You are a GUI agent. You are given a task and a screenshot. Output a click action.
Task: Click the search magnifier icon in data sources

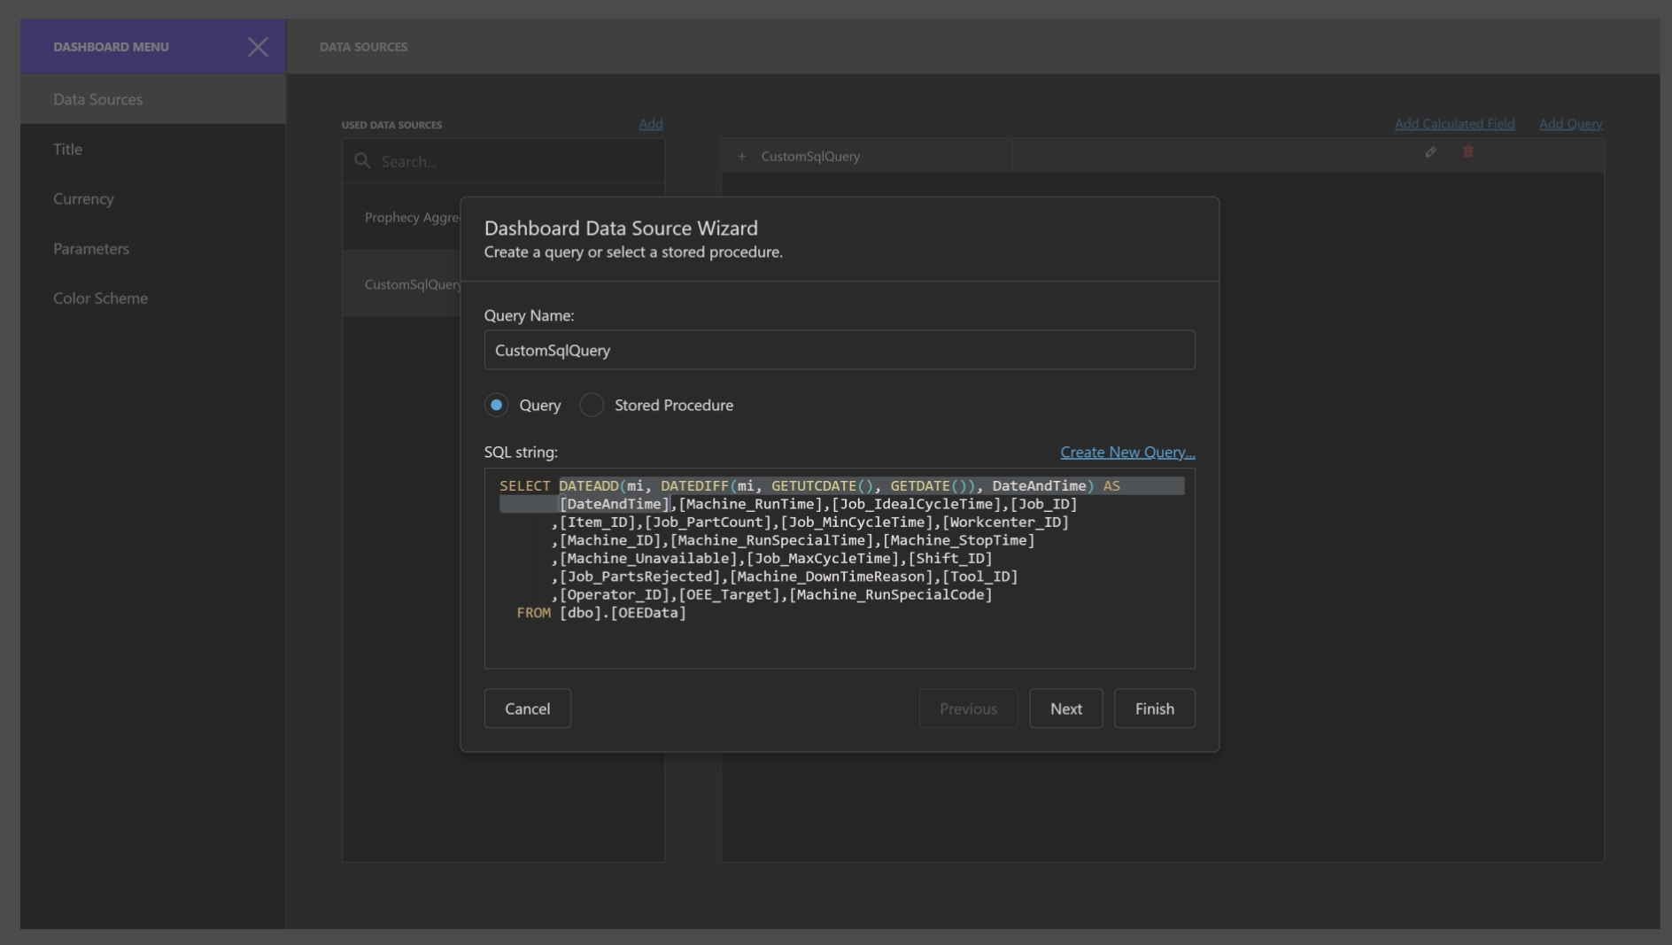click(x=362, y=161)
